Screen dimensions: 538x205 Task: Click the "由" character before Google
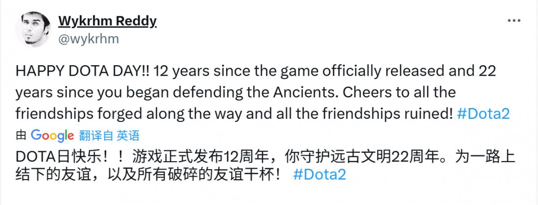(21, 135)
